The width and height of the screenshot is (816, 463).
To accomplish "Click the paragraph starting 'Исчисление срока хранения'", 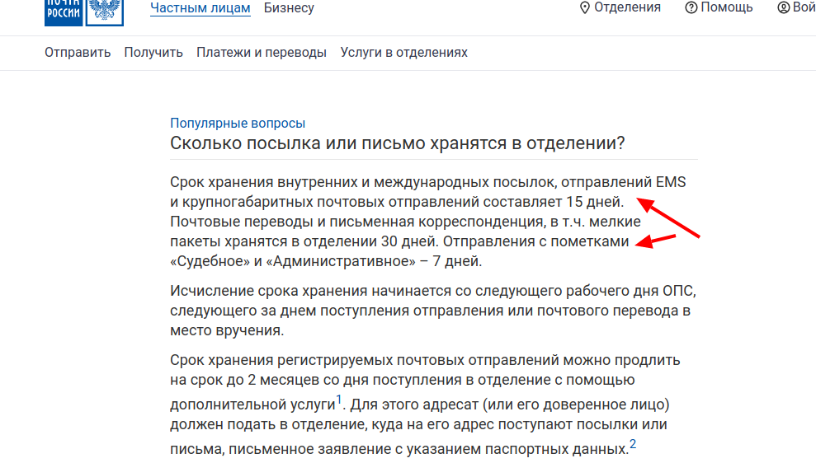I will click(x=433, y=311).
